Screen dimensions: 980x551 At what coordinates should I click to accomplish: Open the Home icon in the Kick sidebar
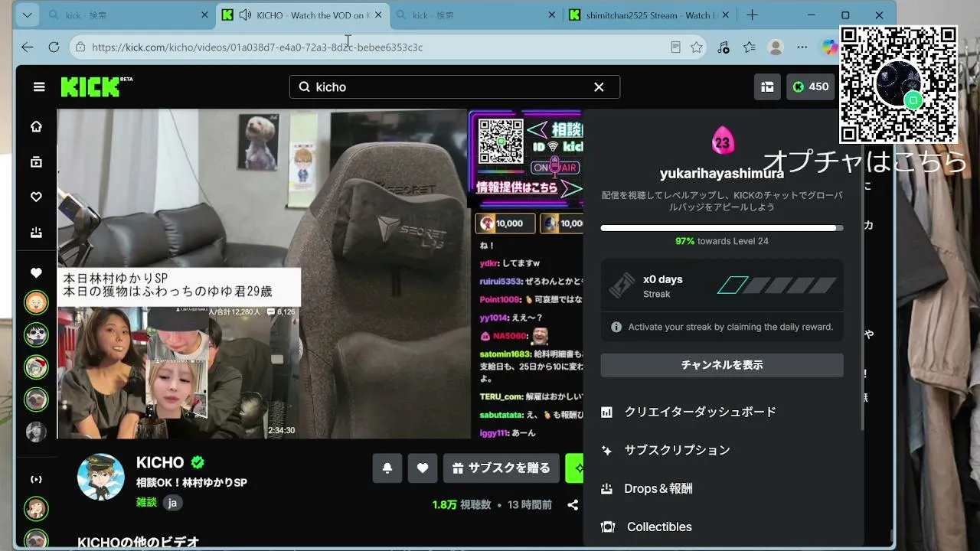click(36, 126)
